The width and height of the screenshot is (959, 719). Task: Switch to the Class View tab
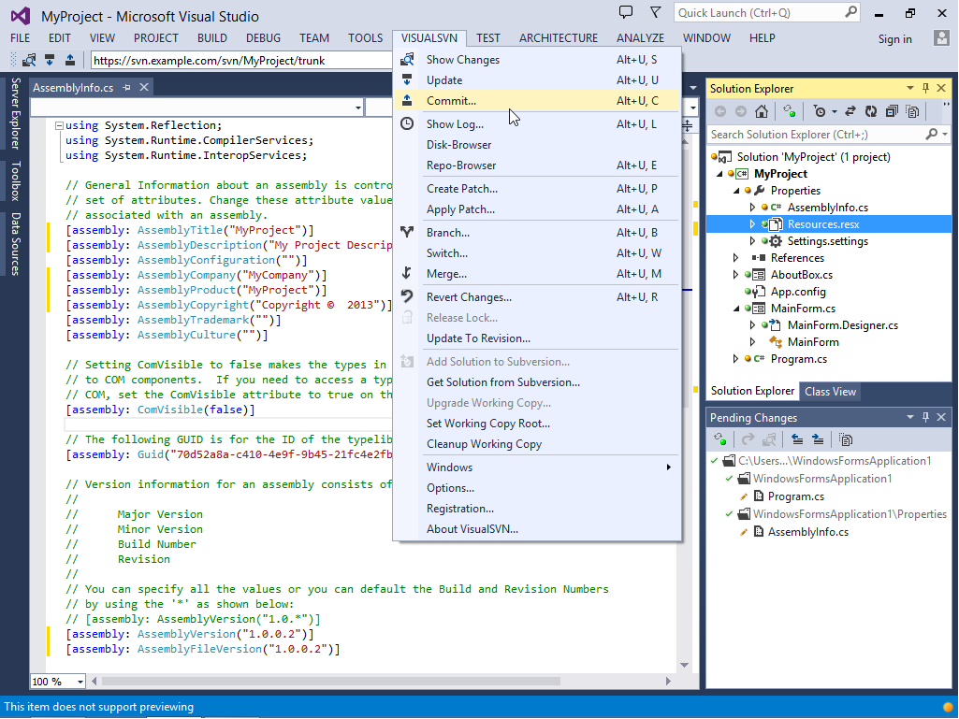[830, 392]
